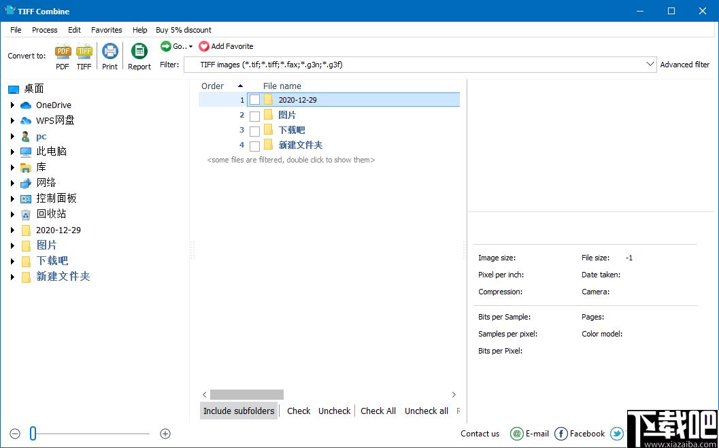Click the zoom slider handle
The width and height of the screenshot is (719, 448).
[x=33, y=433]
